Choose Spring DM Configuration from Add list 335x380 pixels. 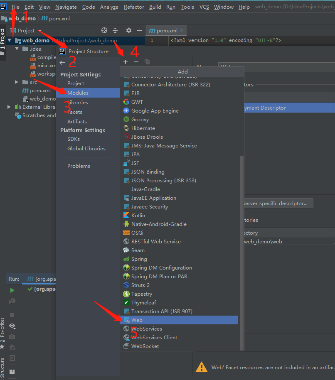coord(180,268)
